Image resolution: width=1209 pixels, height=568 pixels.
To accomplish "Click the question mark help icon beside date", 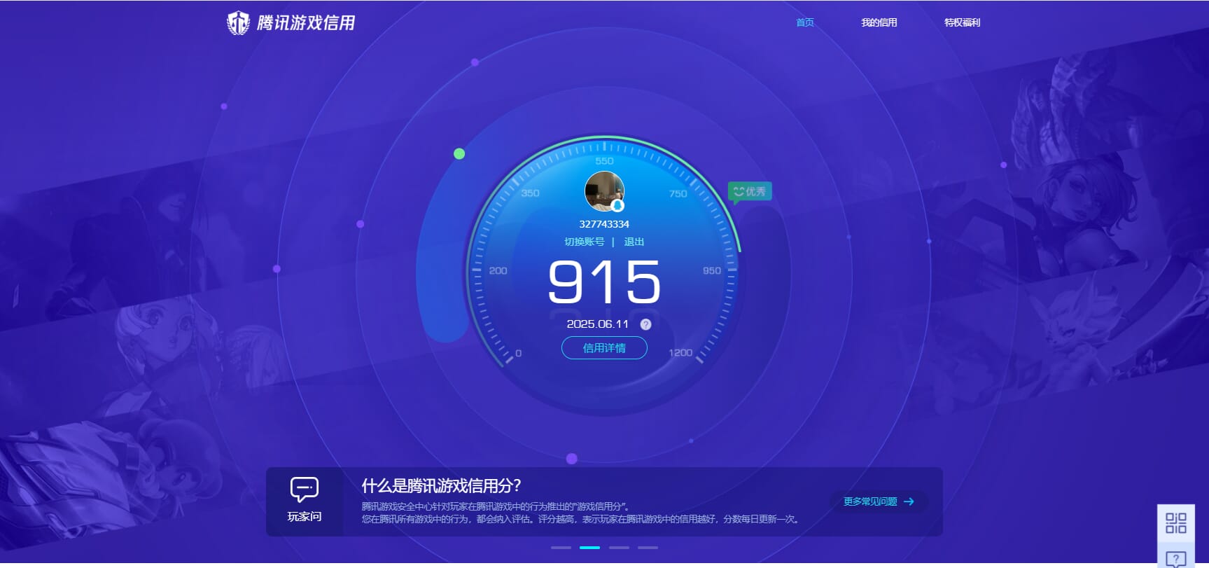I will [645, 324].
